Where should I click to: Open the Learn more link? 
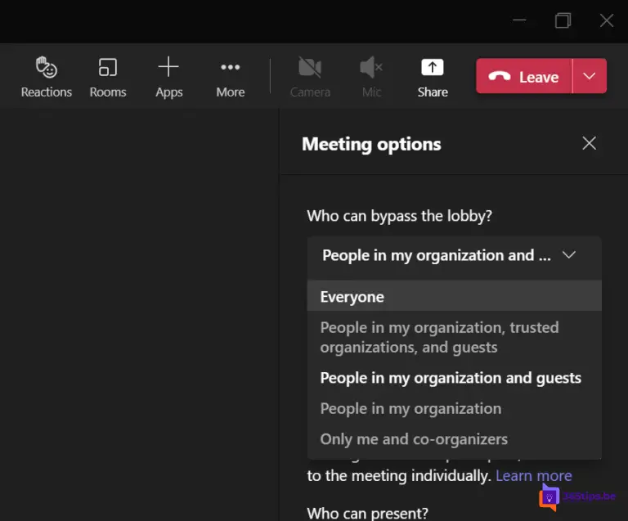tap(533, 475)
